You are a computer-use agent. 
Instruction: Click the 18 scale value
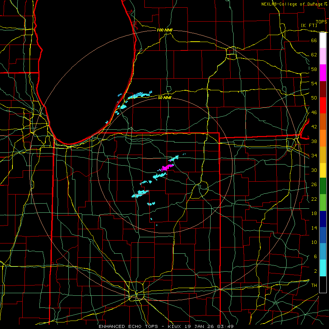point(314,213)
